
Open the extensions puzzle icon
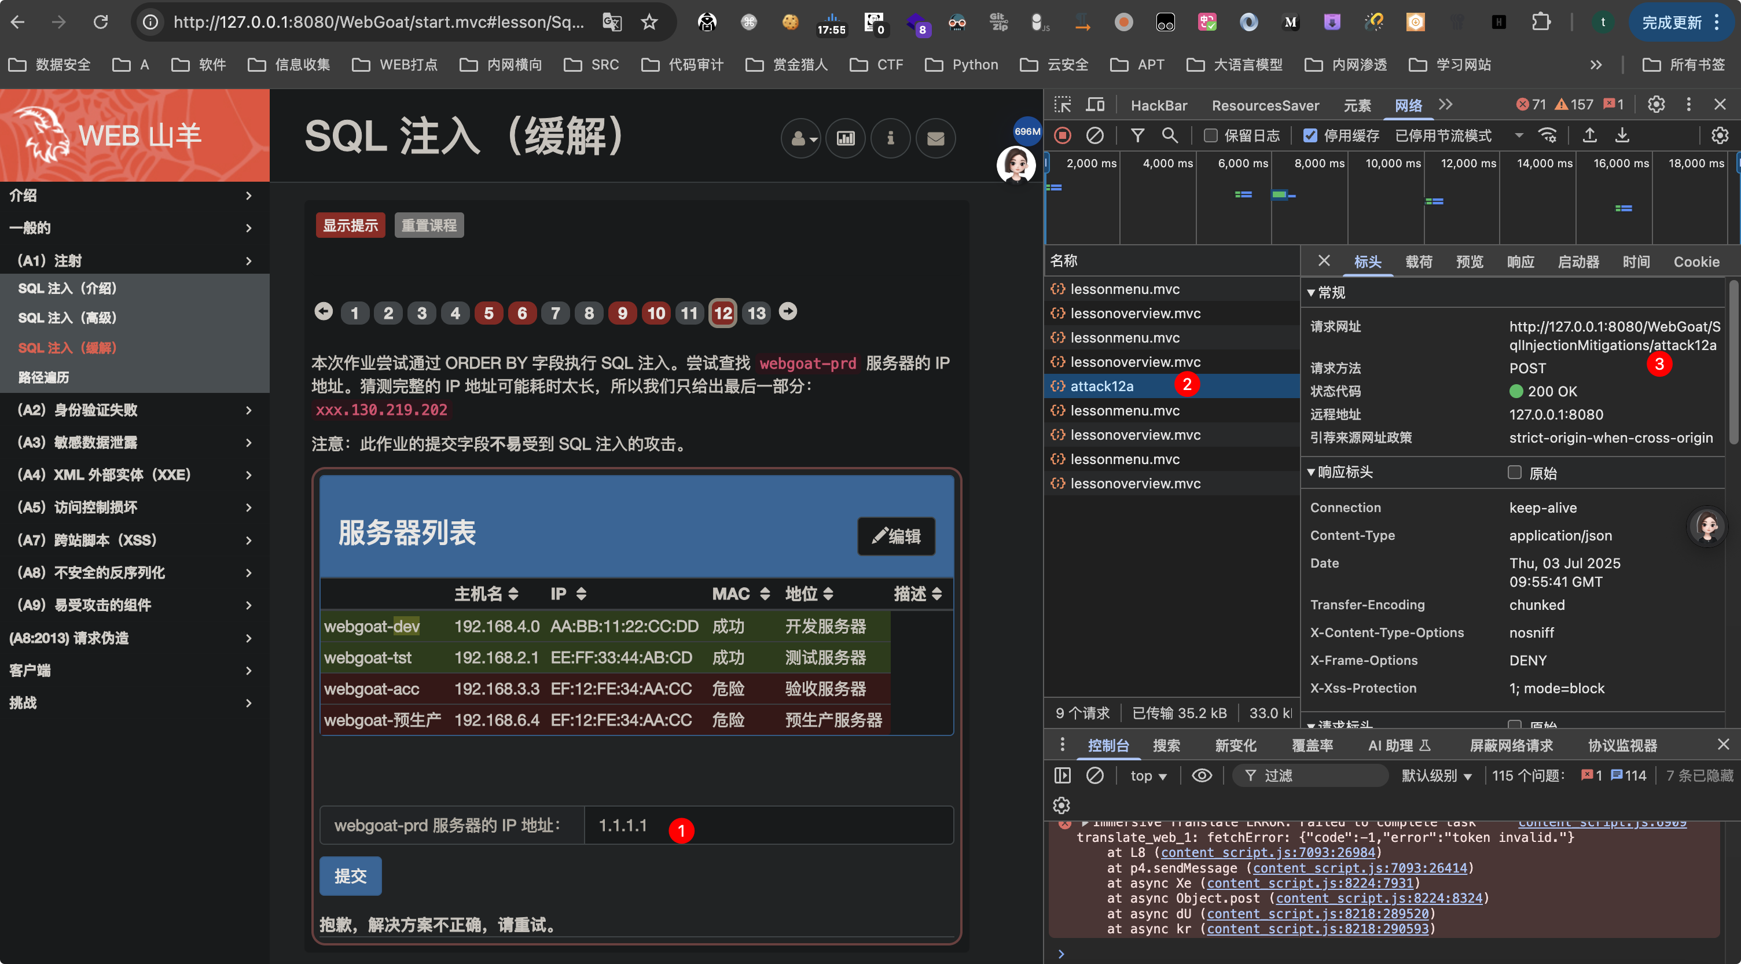coord(1542,23)
